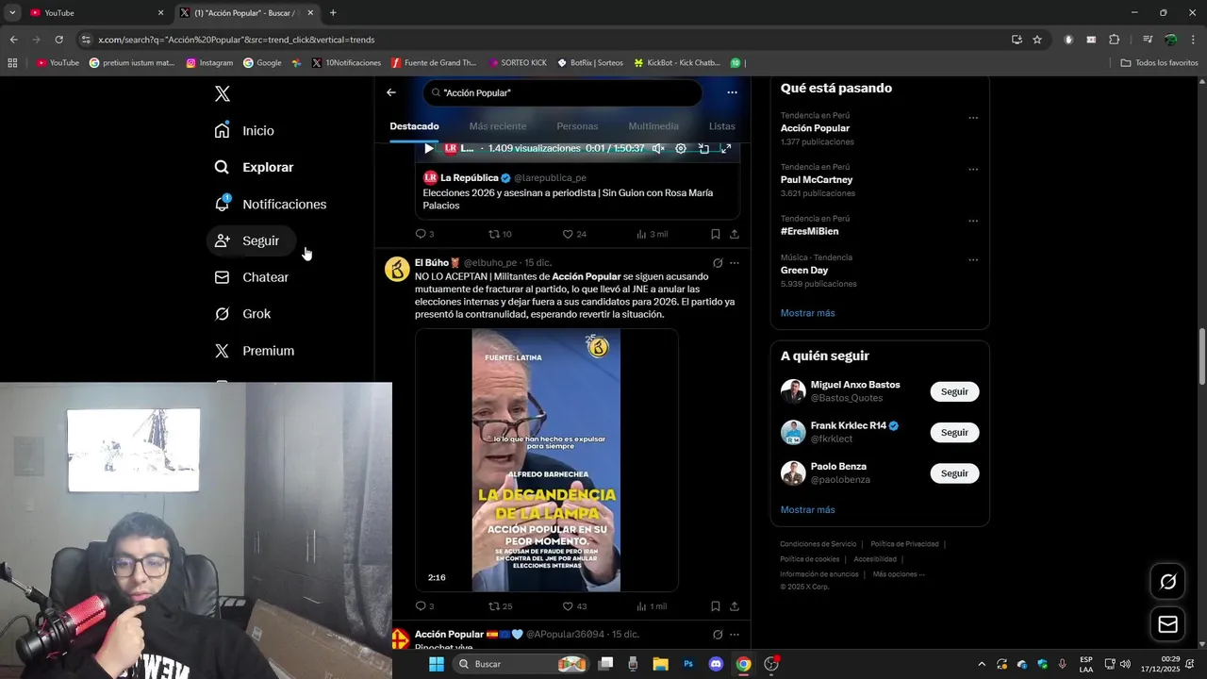Open the Paul McCartney trend
Image resolution: width=1207 pixels, height=679 pixels.
(817, 179)
